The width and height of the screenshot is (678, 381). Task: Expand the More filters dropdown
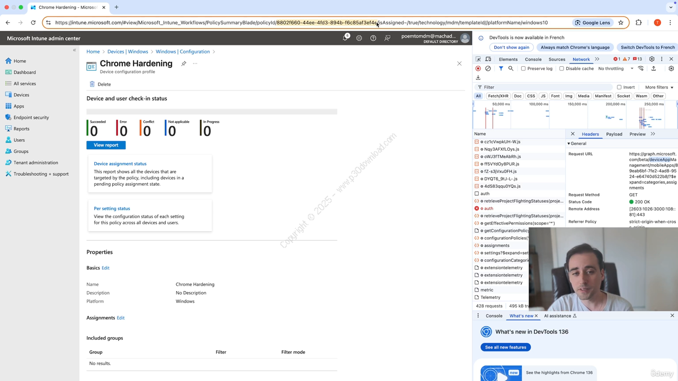659,87
